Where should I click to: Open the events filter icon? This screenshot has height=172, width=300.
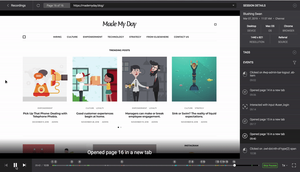294,62
